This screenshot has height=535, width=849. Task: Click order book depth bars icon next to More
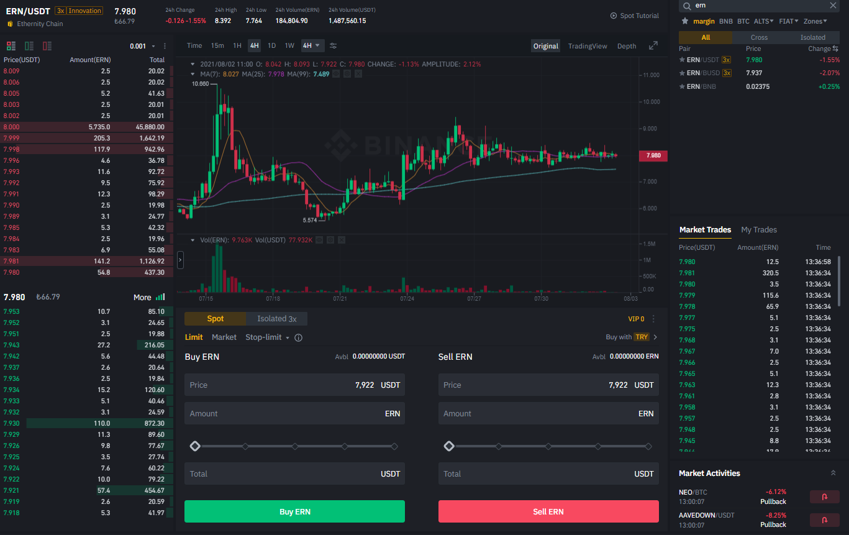click(160, 297)
